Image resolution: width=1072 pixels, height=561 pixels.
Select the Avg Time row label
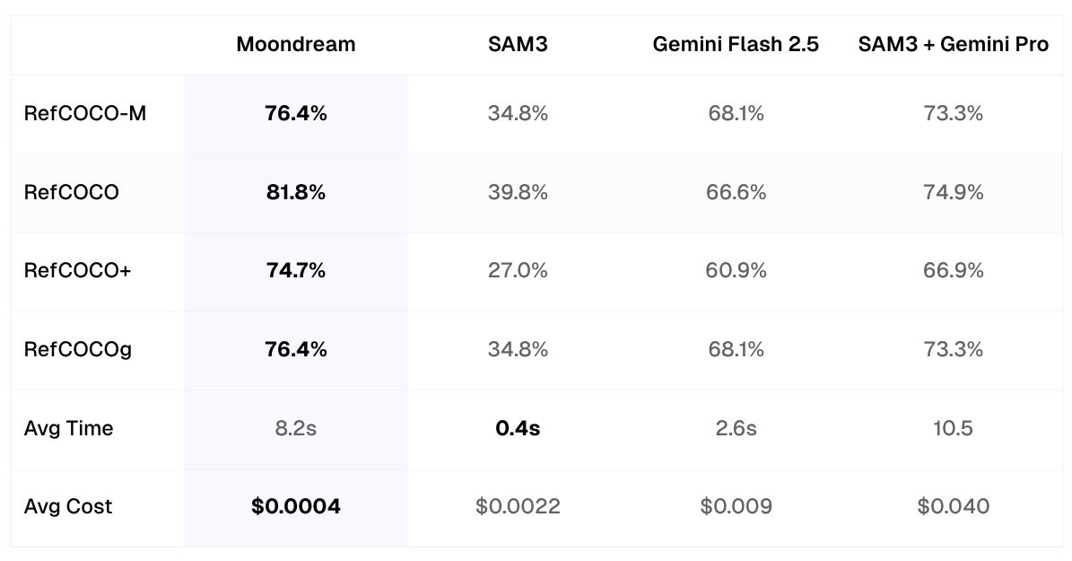click(69, 428)
